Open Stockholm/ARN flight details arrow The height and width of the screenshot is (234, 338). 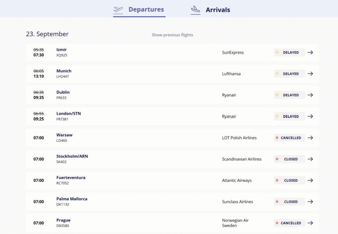point(310,159)
